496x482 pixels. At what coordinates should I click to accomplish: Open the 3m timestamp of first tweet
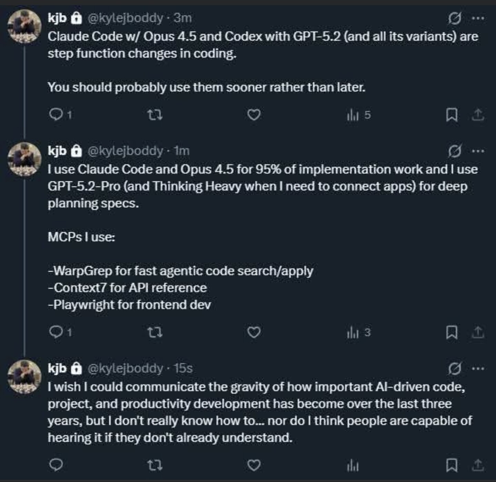point(182,18)
